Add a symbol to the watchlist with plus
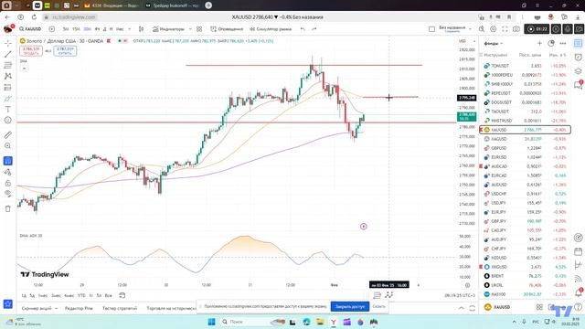 (539, 43)
